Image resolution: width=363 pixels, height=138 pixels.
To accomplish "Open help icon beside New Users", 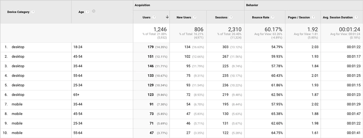I will 195,18.
